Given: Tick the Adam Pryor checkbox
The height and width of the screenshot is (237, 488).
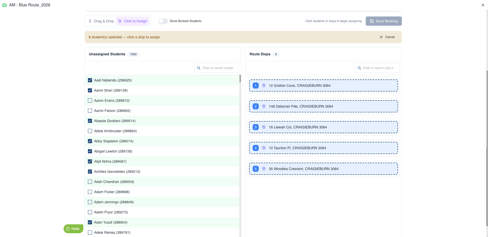Looking at the screenshot, I should click(90, 212).
